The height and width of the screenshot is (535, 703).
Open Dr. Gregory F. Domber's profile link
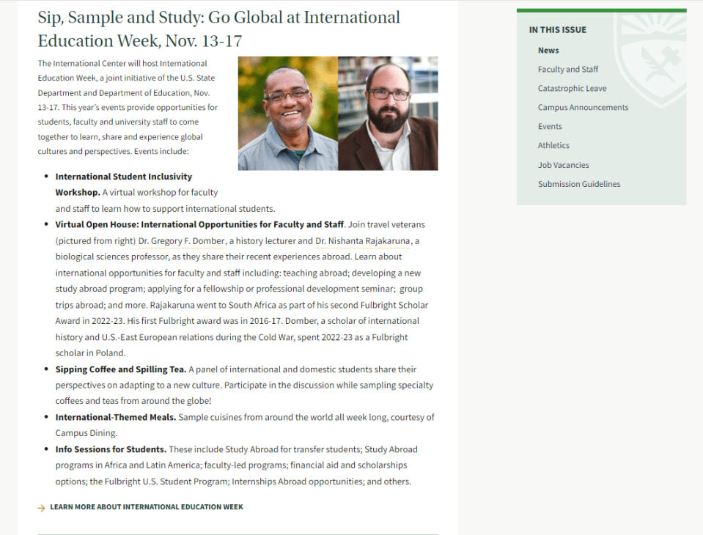pyautogui.click(x=182, y=241)
